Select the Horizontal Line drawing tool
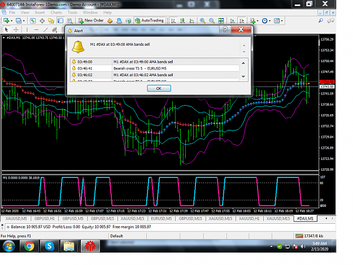The image size is (353, 265). coord(37,29)
